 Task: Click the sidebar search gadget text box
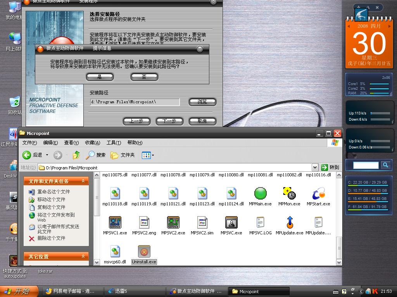[366, 165]
